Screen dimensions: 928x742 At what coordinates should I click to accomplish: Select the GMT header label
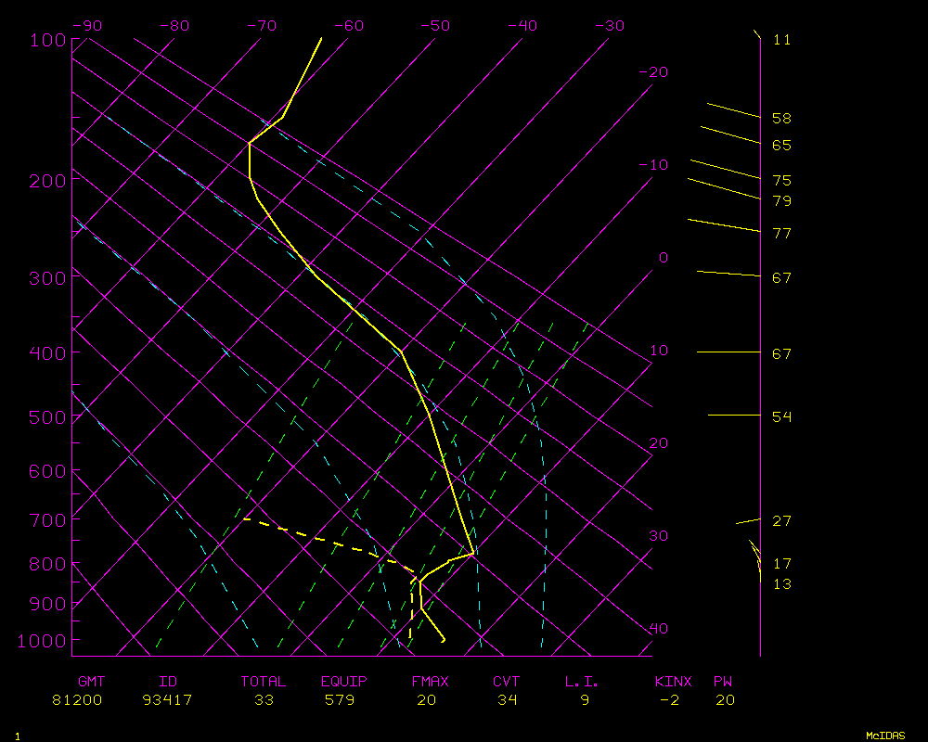click(x=92, y=682)
